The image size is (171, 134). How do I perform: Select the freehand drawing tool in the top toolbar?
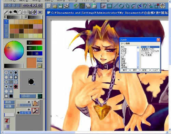[x=104, y=6]
